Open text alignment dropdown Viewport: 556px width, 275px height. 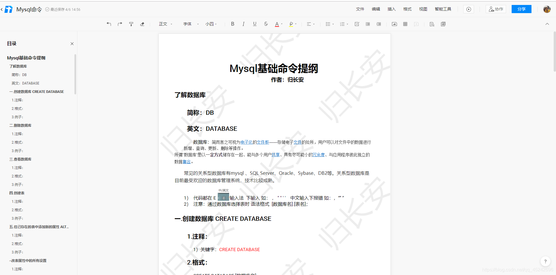(311, 24)
